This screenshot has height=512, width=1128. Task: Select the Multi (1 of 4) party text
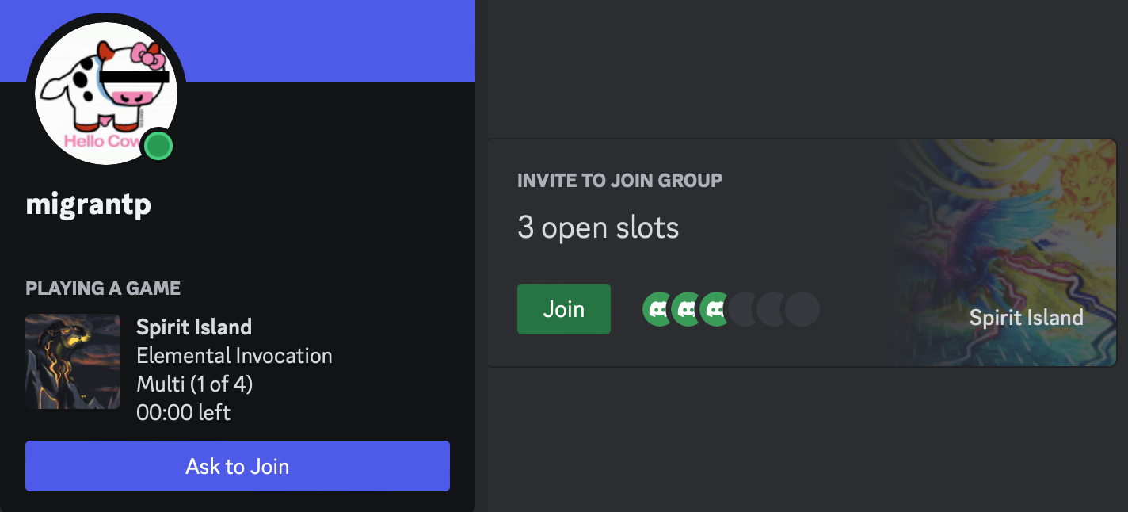click(195, 384)
